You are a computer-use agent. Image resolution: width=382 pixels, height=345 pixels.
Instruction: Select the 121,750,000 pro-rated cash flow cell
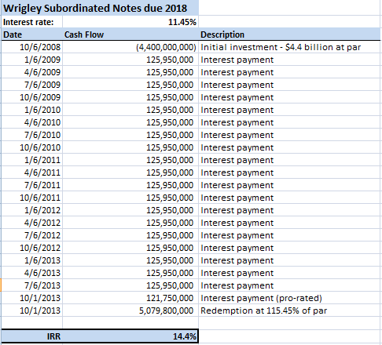coord(130,298)
